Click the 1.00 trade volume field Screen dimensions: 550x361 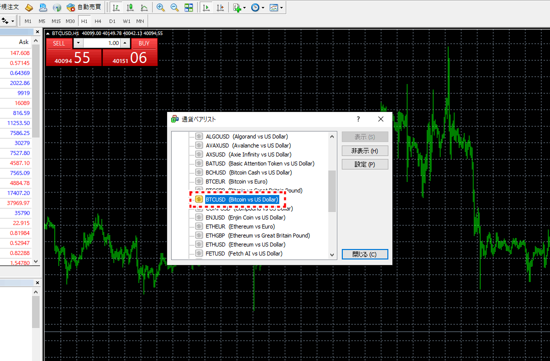102,43
